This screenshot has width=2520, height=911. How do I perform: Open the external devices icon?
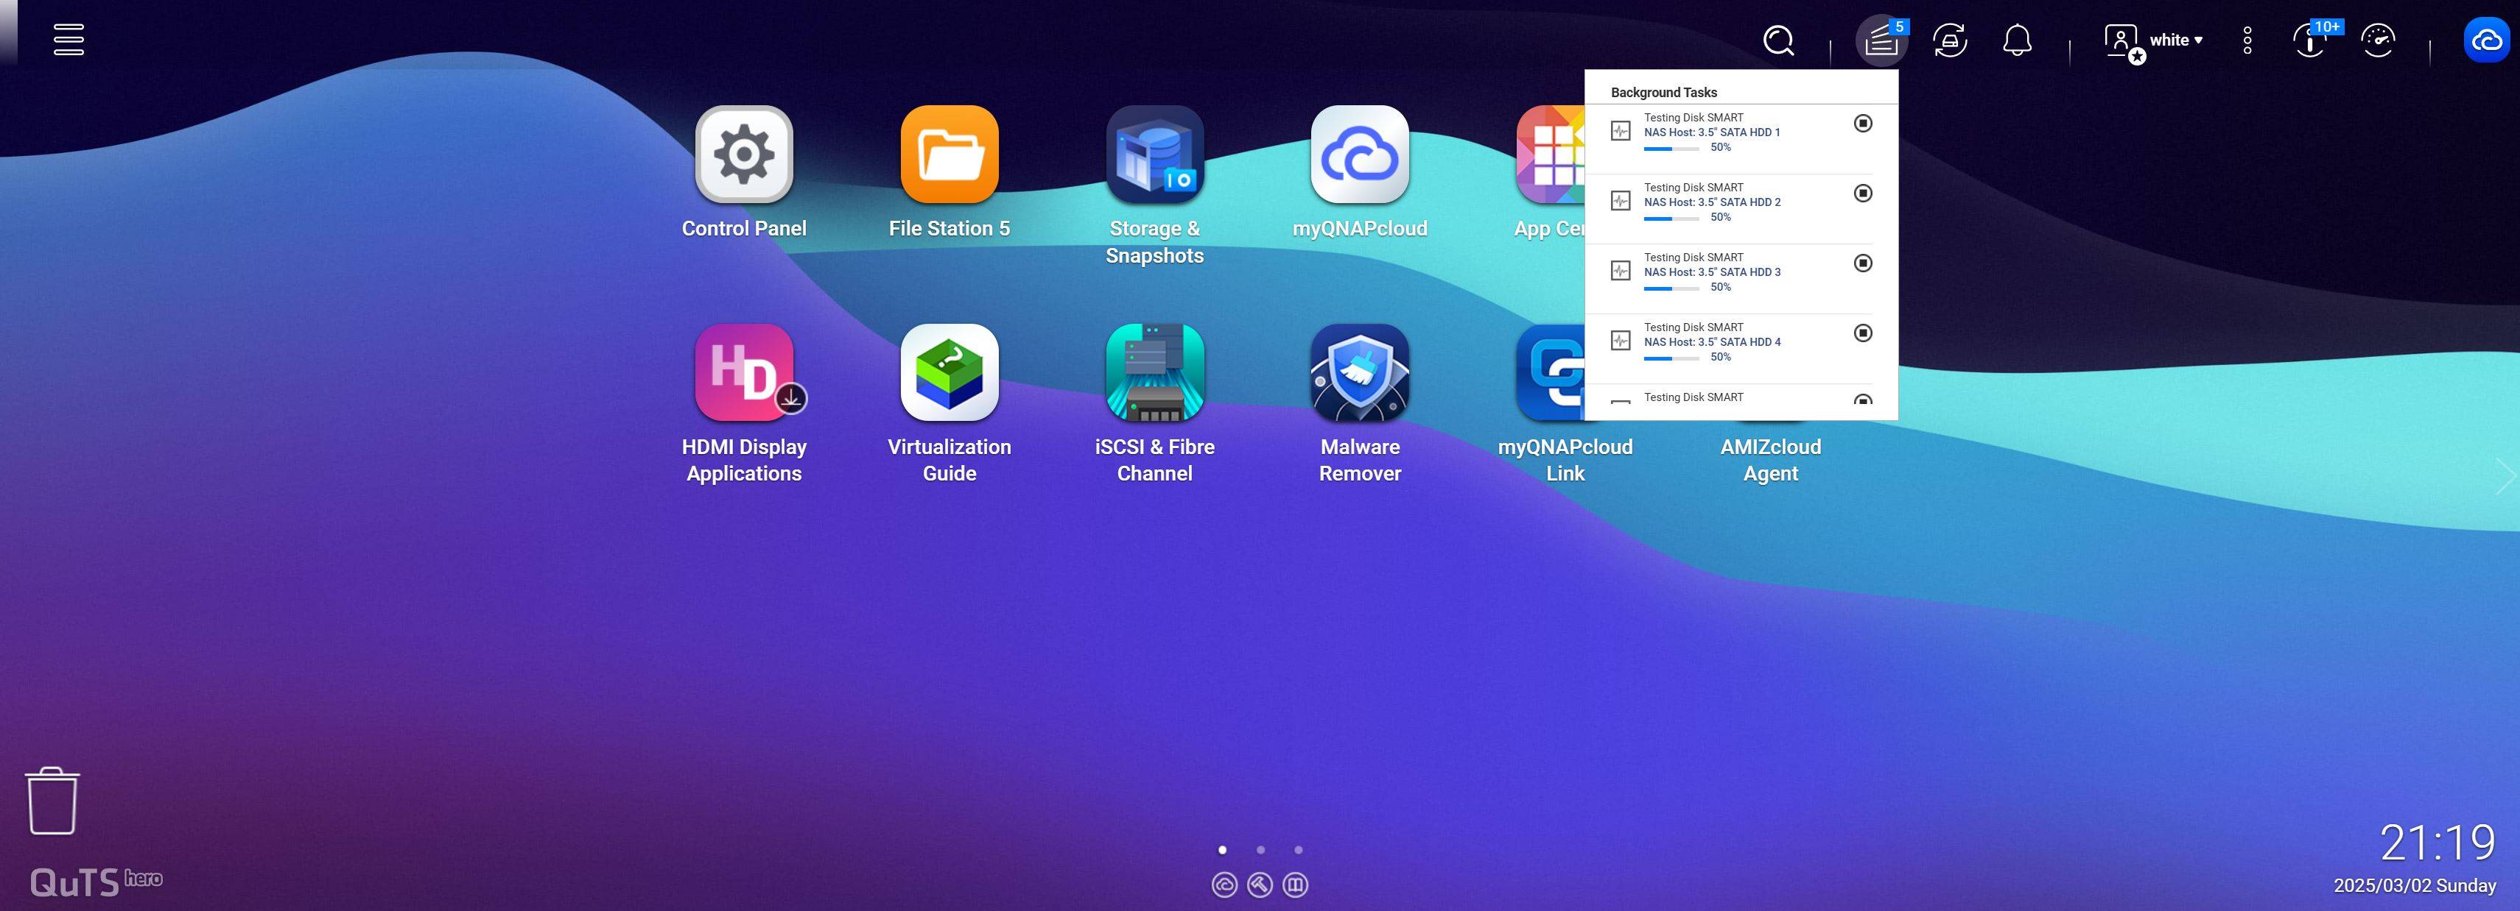pos(1950,40)
